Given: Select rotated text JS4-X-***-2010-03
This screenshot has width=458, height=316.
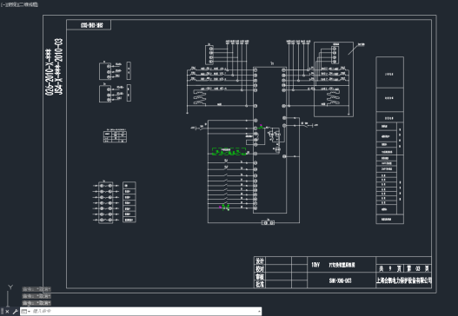Looking at the screenshot, I should point(59,67).
